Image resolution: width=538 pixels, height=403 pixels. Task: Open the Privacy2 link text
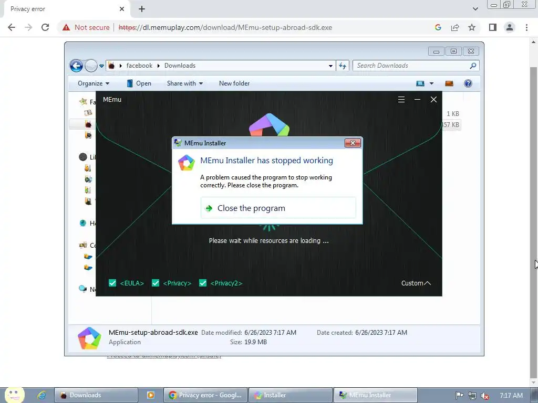226,283
